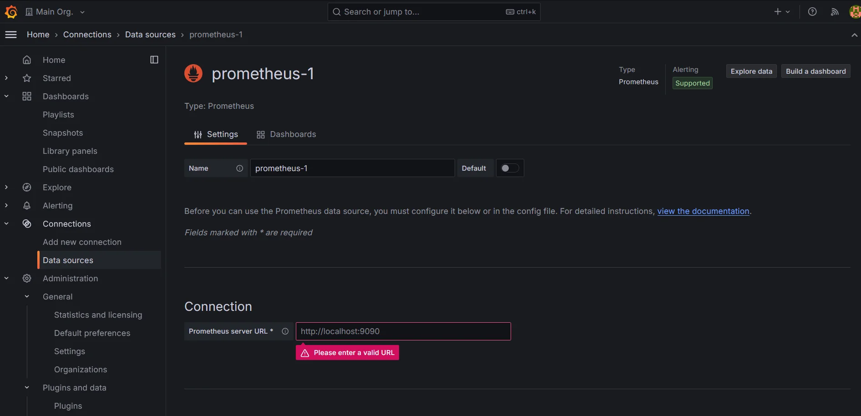
Task: Expand the Alerting section chevron
Action: click(6, 205)
